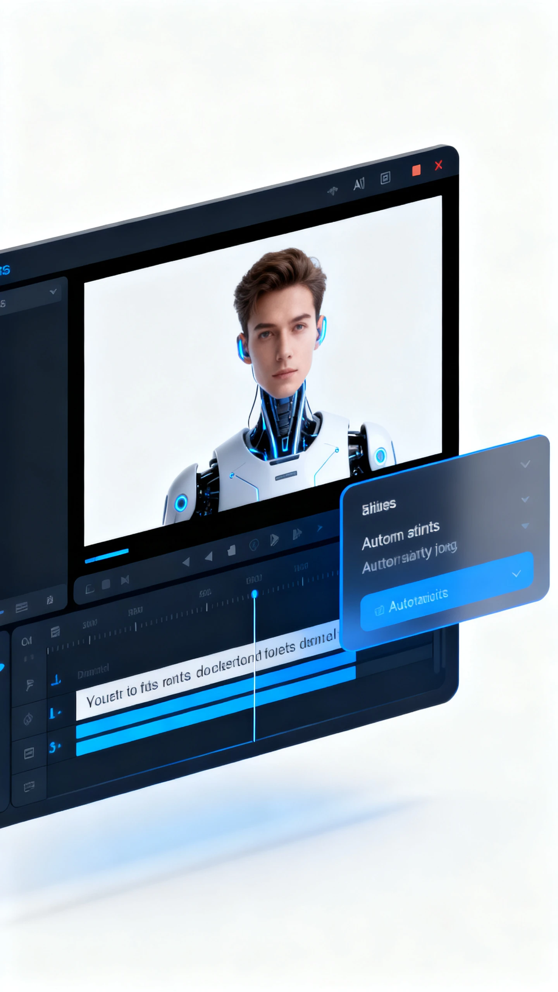The height and width of the screenshot is (992, 558).
Task: Click the orange square window button
Action: [416, 170]
